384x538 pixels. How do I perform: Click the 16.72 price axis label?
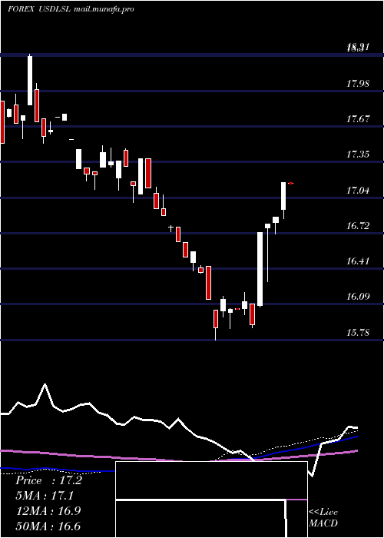pyautogui.click(x=358, y=226)
